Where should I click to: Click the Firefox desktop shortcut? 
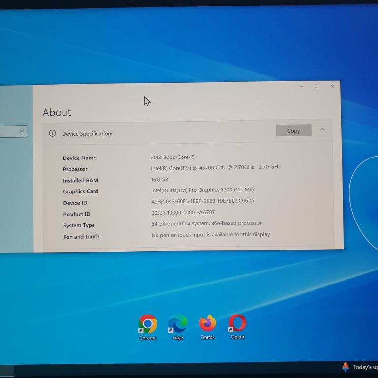click(x=207, y=324)
